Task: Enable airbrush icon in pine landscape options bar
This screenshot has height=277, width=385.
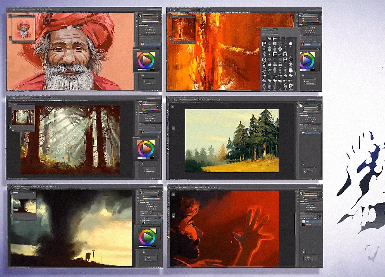Action: point(217,100)
